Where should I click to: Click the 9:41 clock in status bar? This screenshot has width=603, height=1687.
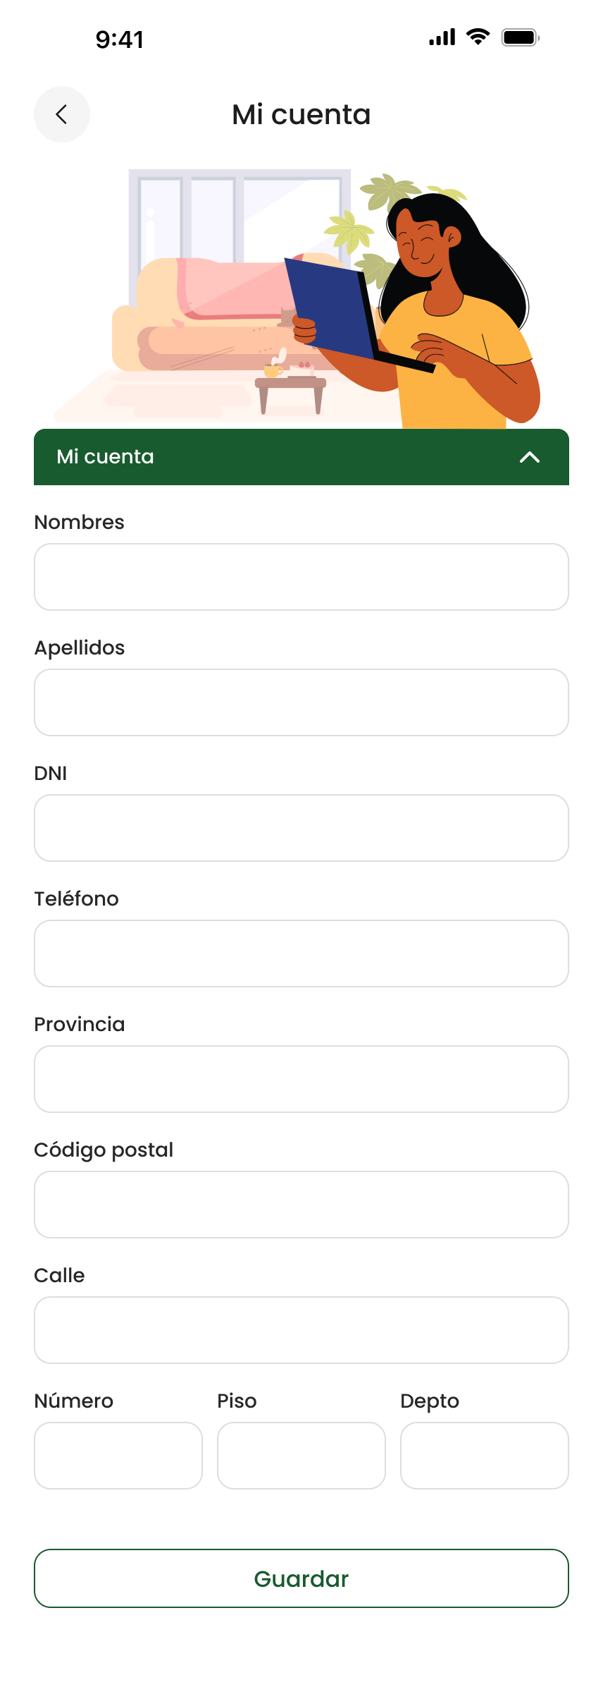[120, 39]
